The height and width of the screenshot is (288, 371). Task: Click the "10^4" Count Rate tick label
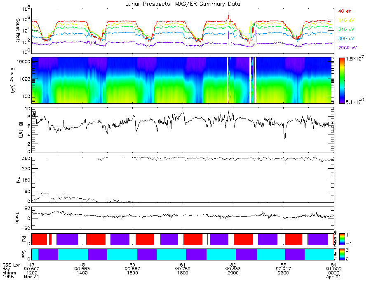click(26, 30)
